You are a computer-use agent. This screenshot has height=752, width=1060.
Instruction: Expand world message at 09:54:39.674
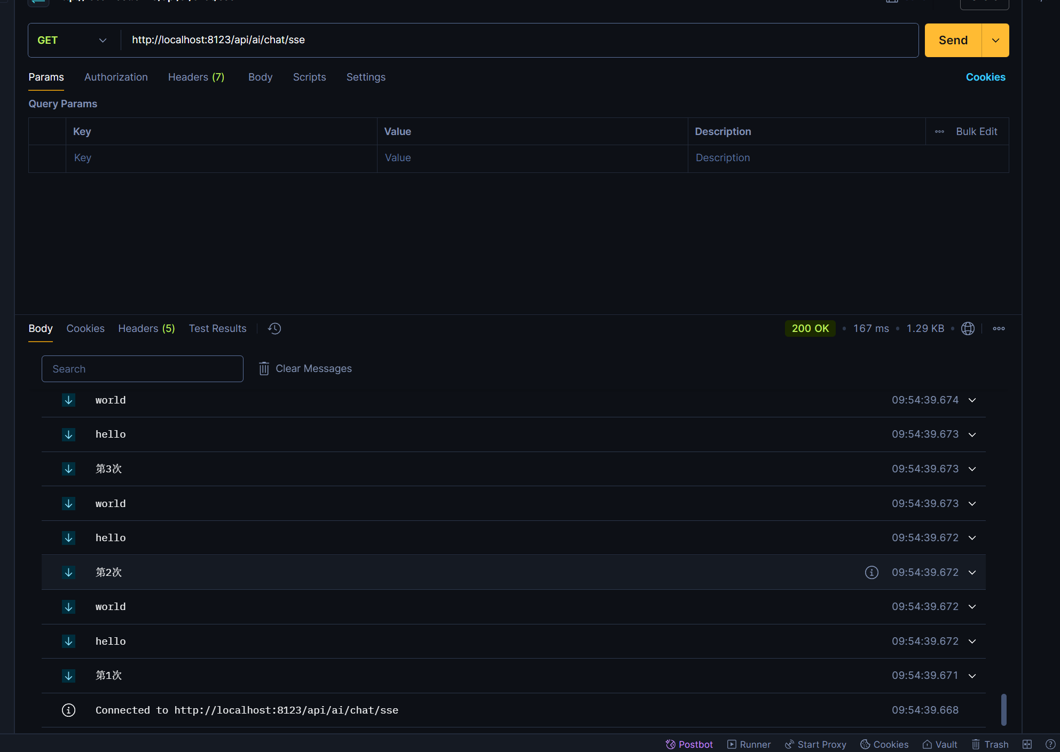pos(972,400)
